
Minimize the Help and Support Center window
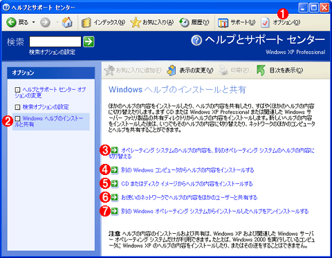coord(303,8)
